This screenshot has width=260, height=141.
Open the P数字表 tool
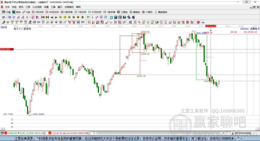[67, 12]
